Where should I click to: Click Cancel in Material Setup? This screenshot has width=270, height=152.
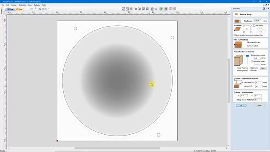[x=259, y=106]
